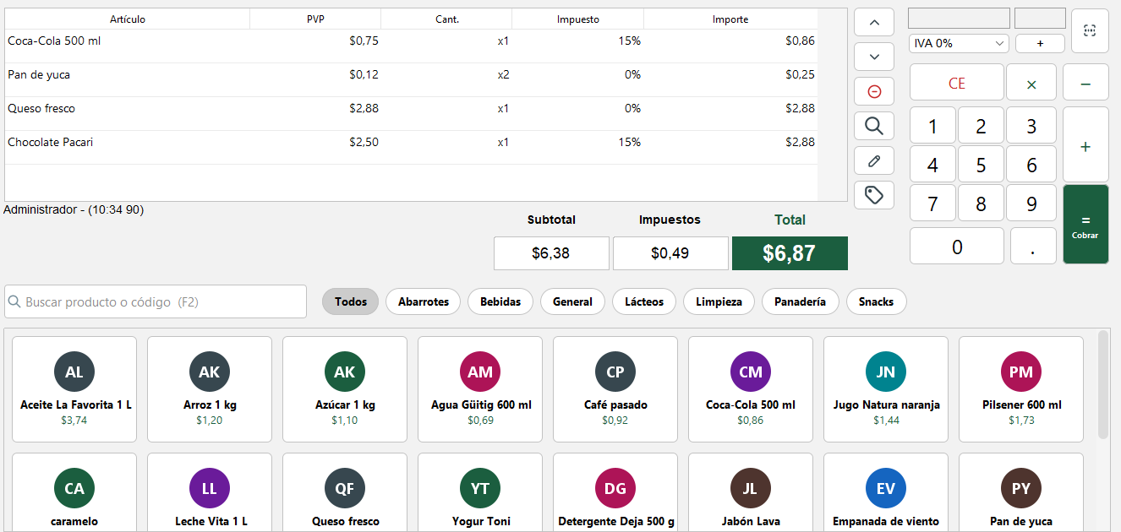Click the down chevron to move selection down
The width and height of the screenshot is (1121, 532).
tap(874, 57)
